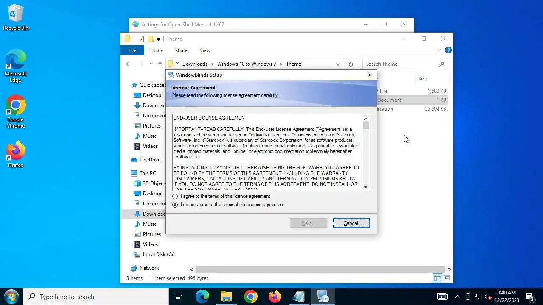The image size is (543, 305).
Task: Expand the address bar history dropdown
Action: click(x=338, y=64)
